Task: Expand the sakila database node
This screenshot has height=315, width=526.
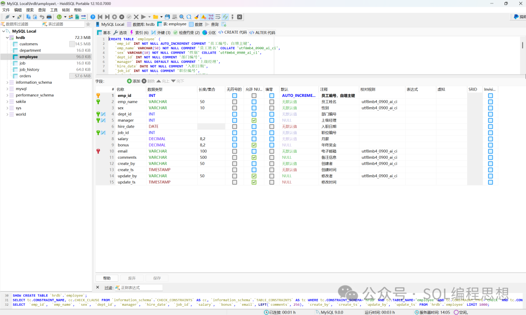Action: coord(7,102)
